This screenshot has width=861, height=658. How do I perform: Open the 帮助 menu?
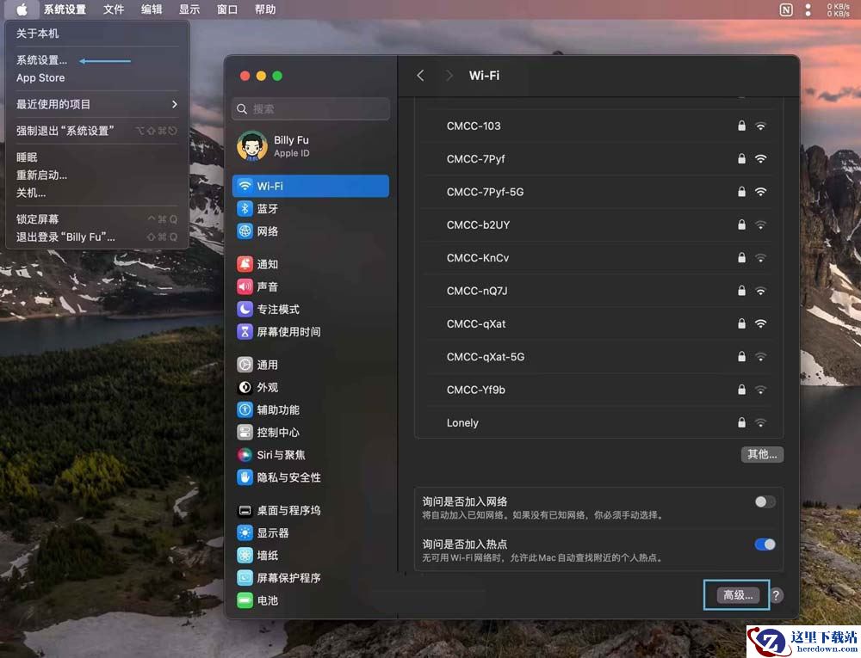click(x=265, y=9)
